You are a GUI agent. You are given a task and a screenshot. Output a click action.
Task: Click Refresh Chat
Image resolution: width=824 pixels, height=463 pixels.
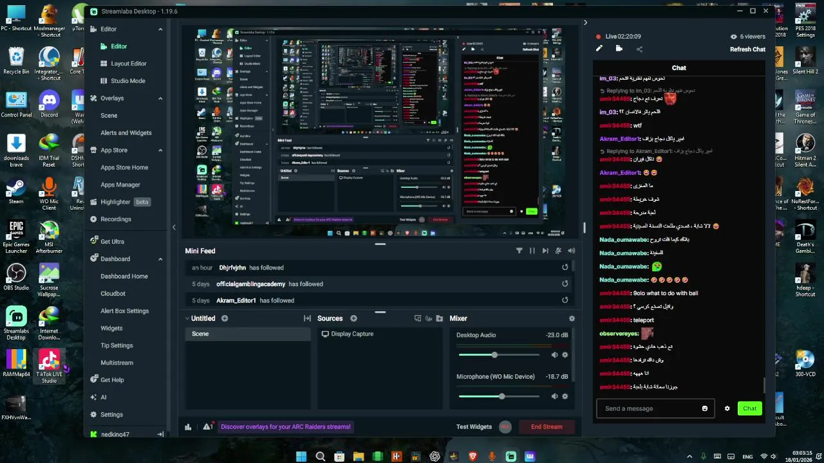[747, 50]
